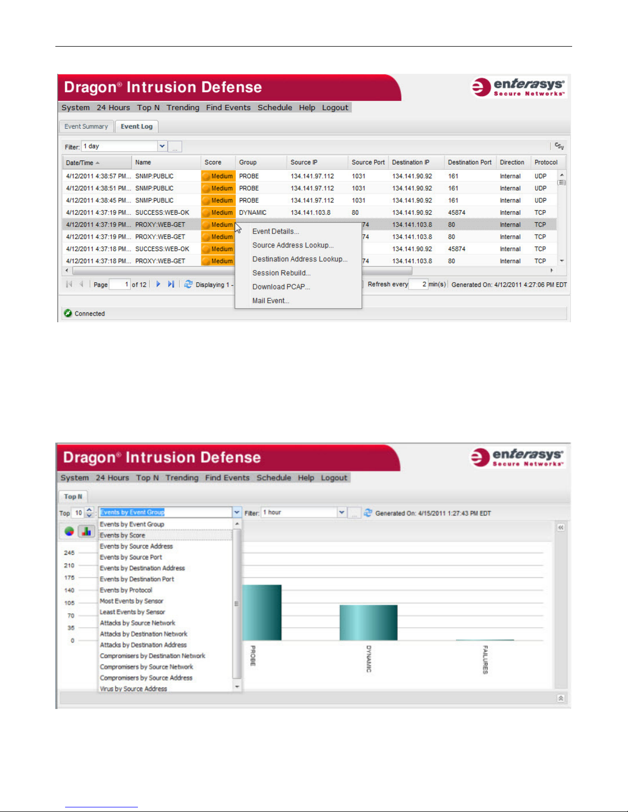Sort Event Log by Source IP column

click(317, 162)
